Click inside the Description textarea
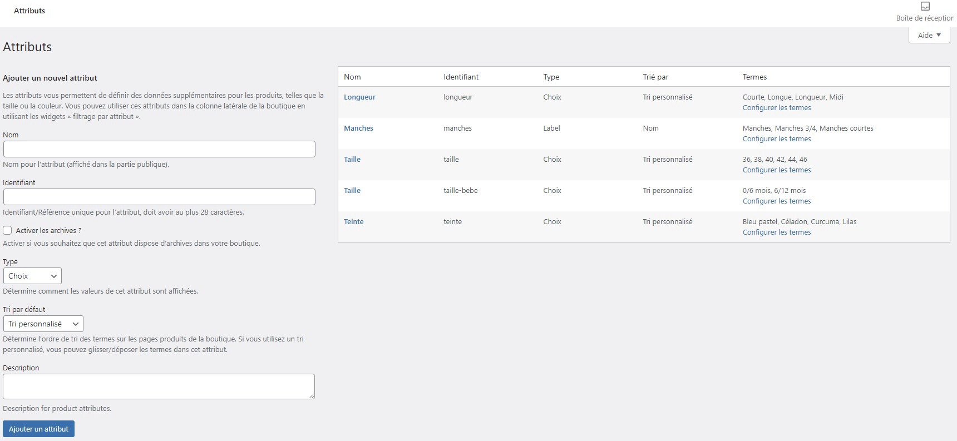The image size is (957, 441). coord(159,386)
